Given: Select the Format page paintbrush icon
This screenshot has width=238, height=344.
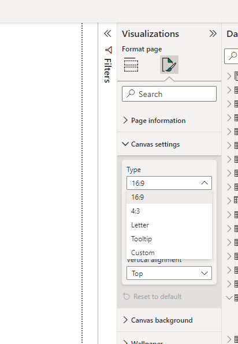Looking at the screenshot, I should (169, 65).
